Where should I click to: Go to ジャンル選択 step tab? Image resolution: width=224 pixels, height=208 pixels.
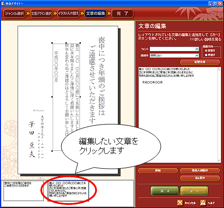(14, 13)
